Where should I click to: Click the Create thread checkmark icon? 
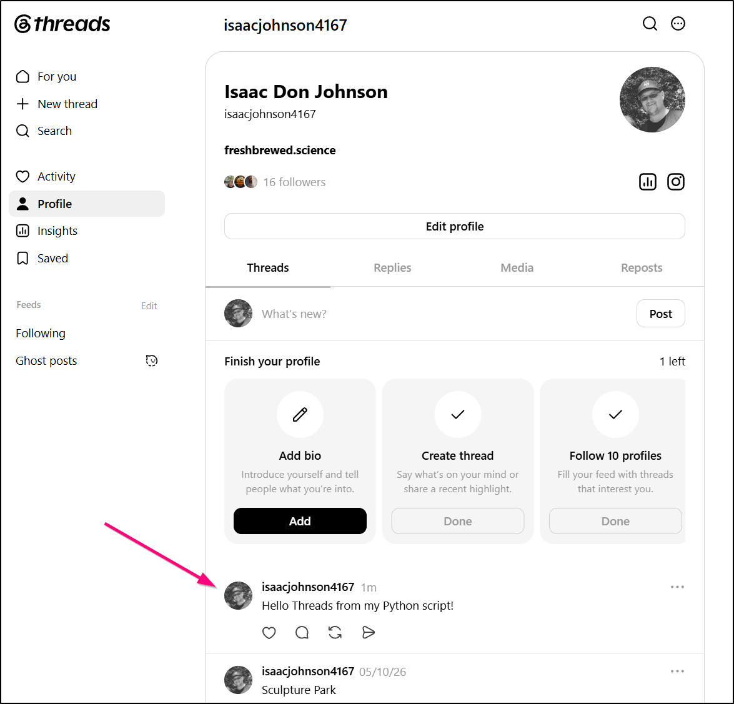click(458, 414)
